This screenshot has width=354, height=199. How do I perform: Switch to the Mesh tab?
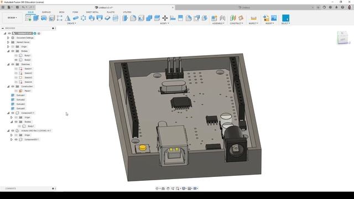61,12
